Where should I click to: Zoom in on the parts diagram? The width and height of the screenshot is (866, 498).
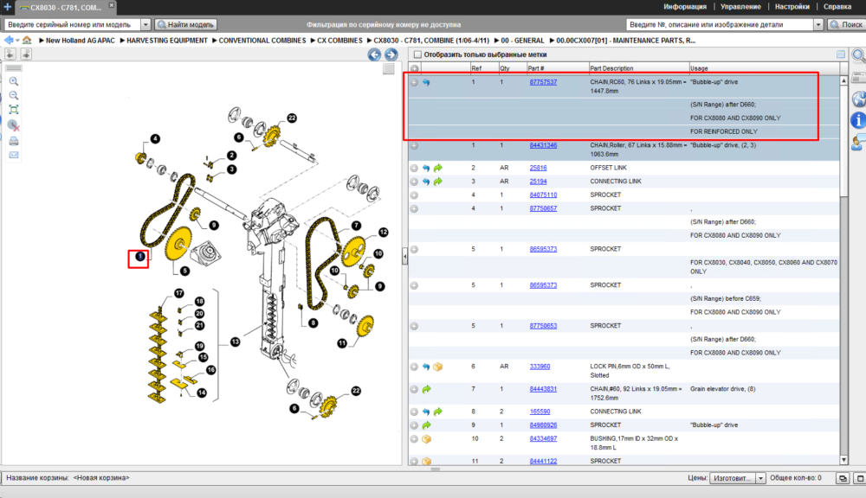point(14,81)
